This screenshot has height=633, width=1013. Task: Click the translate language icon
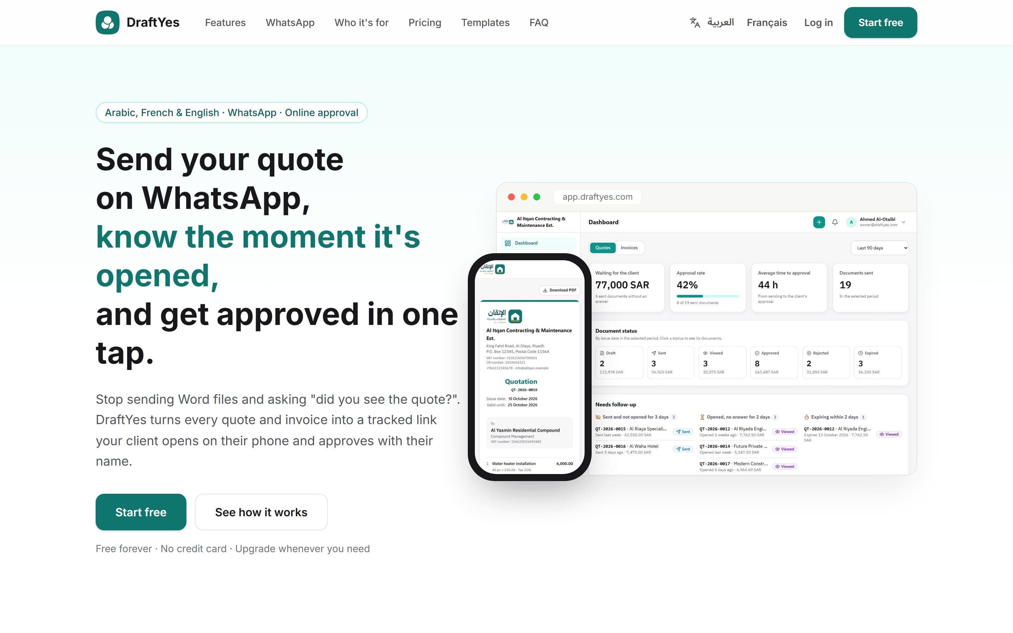pos(695,23)
